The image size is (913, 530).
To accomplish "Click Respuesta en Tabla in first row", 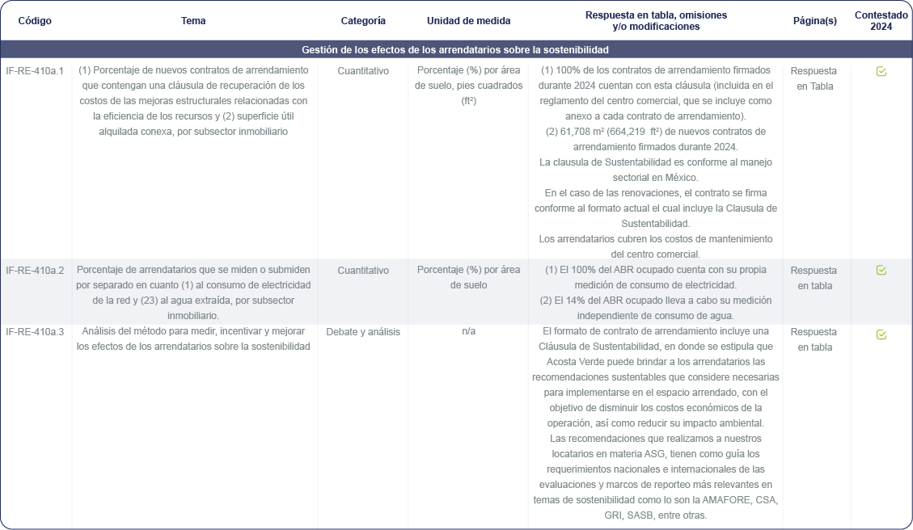I will (814, 78).
